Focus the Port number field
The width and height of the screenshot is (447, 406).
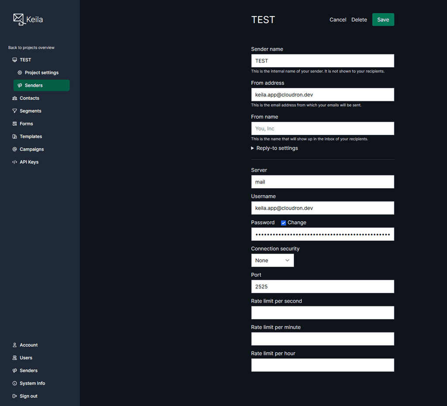coord(322,286)
